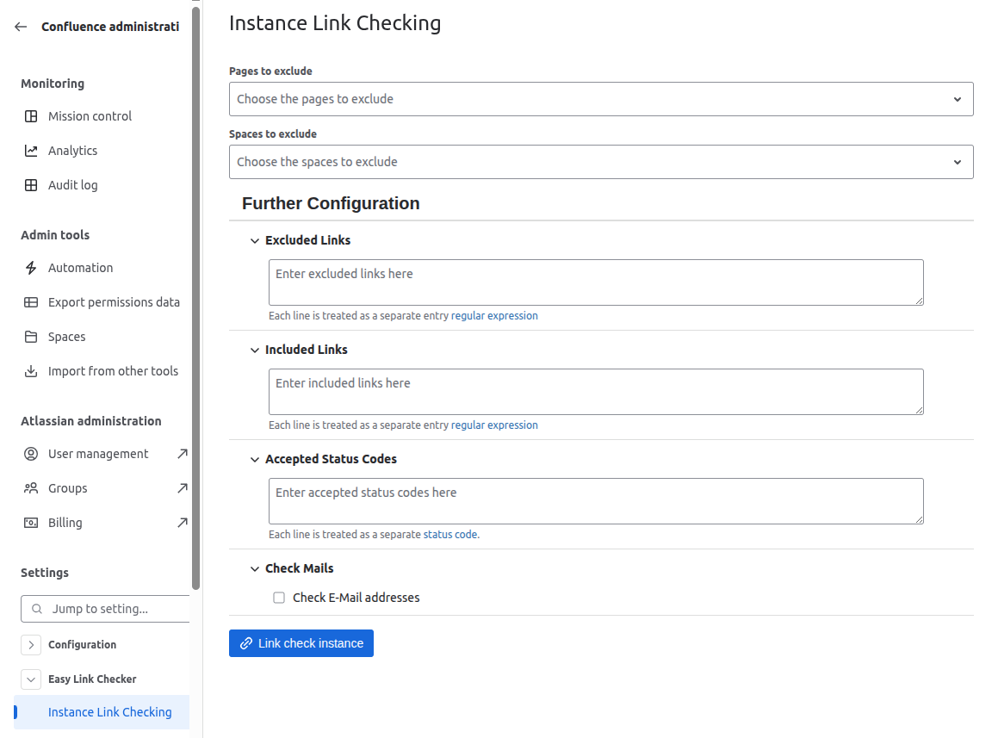The image size is (998, 738).
Task: Click the back arrow beside Confluence administration
Action: tap(21, 27)
